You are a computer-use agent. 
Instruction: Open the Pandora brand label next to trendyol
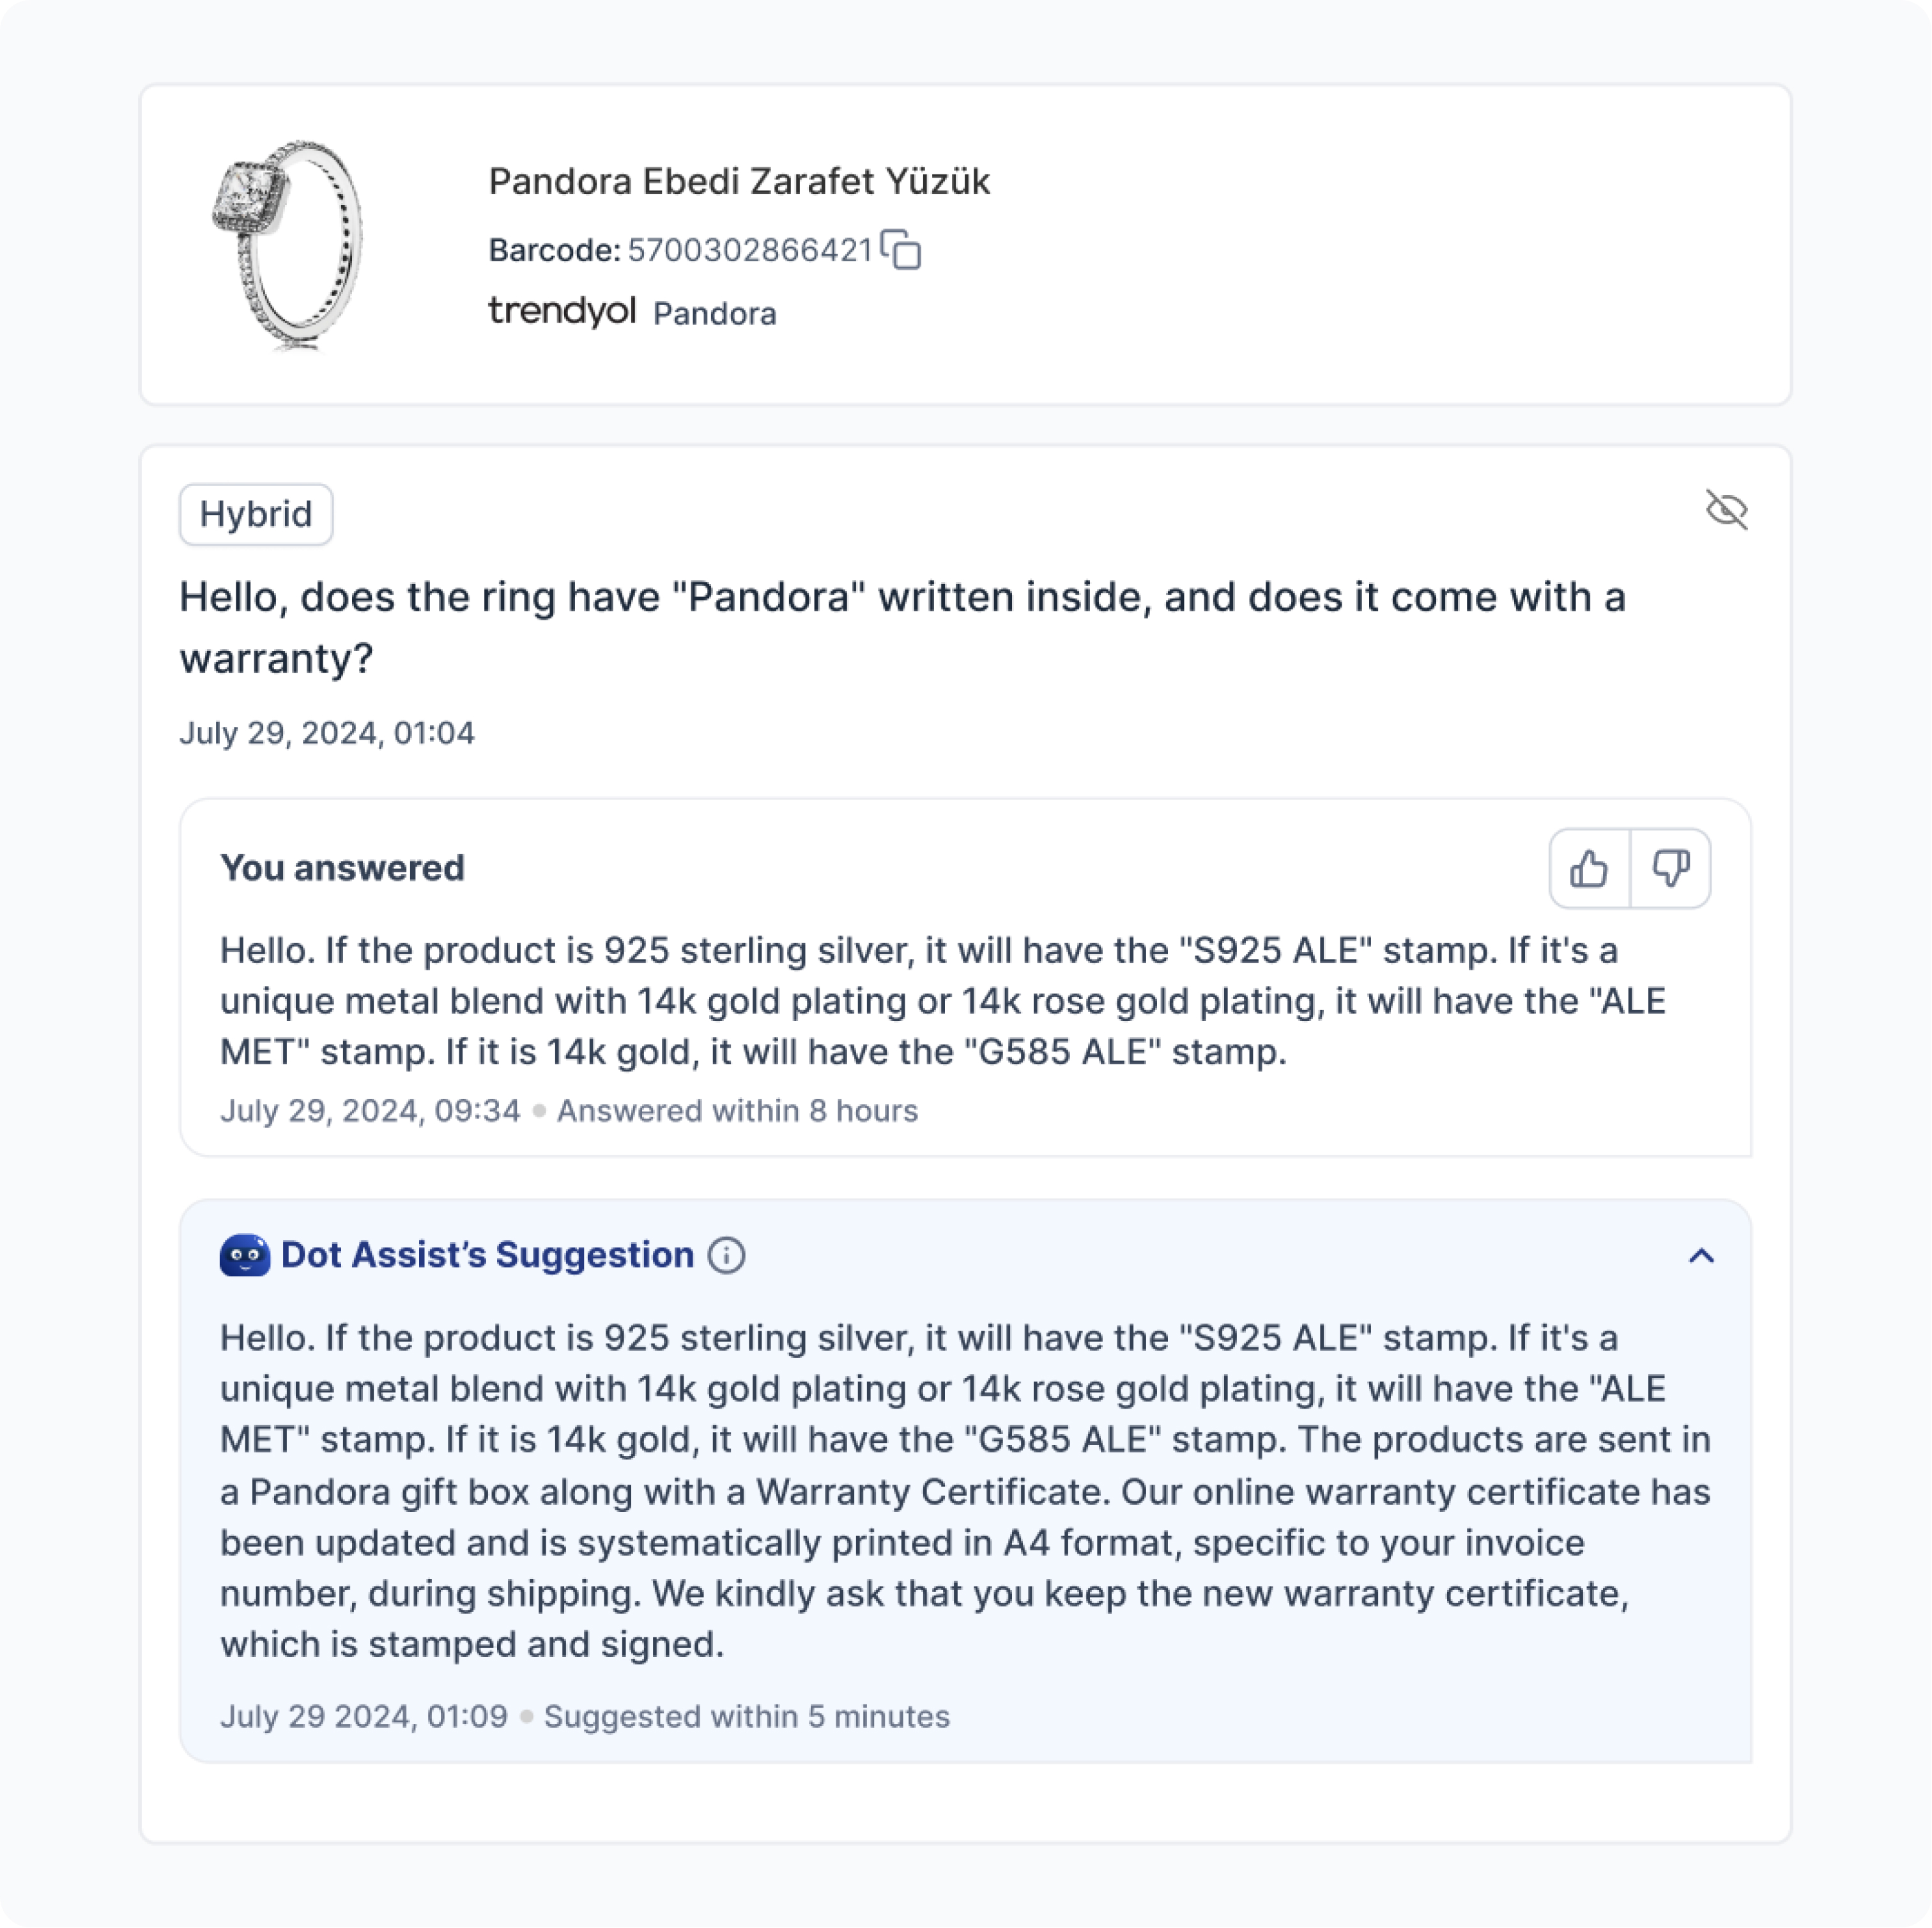tap(715, 314)
